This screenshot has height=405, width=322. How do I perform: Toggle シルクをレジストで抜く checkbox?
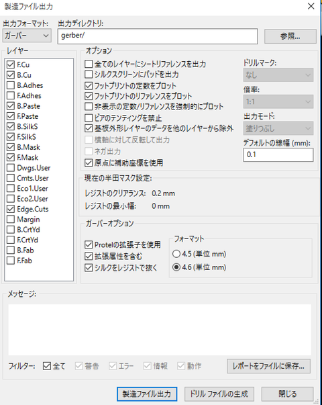[x=89, y=267]
